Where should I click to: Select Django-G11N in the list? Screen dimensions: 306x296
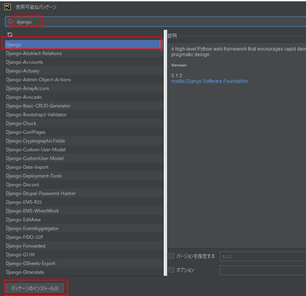coord(84,255)
